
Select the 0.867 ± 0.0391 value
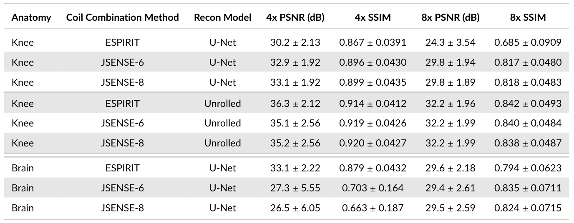pyautogui.click(x=373, y=42)
